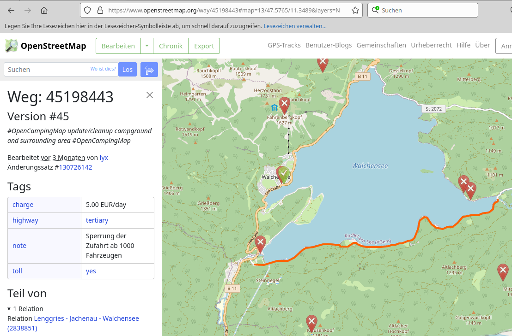Click red X marker near Herzogstand
Screen dimensions: 512x336
coord(284,104)
